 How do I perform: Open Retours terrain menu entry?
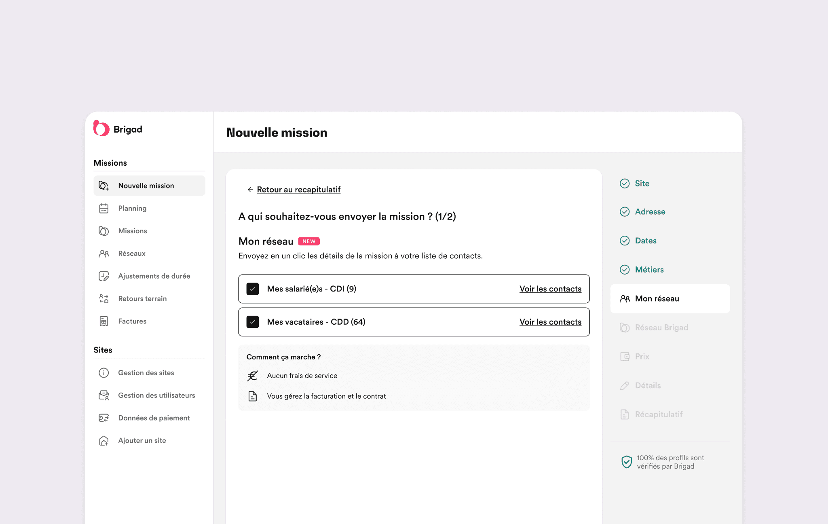(x=149, y=299)
